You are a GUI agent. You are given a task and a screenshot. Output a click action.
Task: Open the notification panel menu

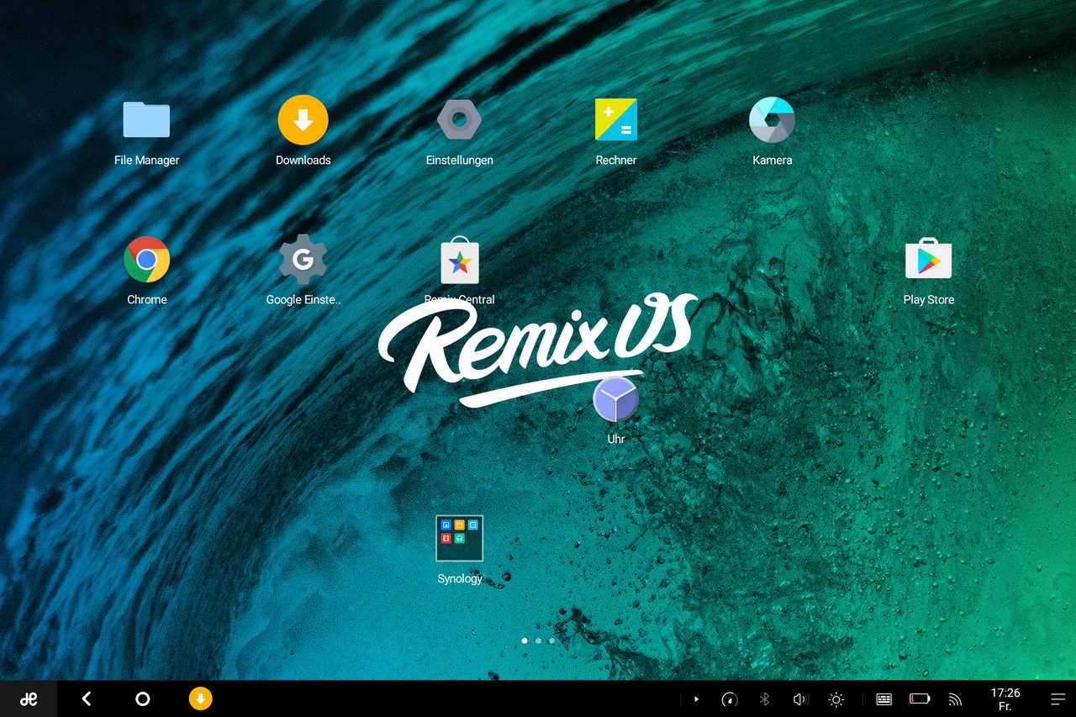(x=1058, y=699)
